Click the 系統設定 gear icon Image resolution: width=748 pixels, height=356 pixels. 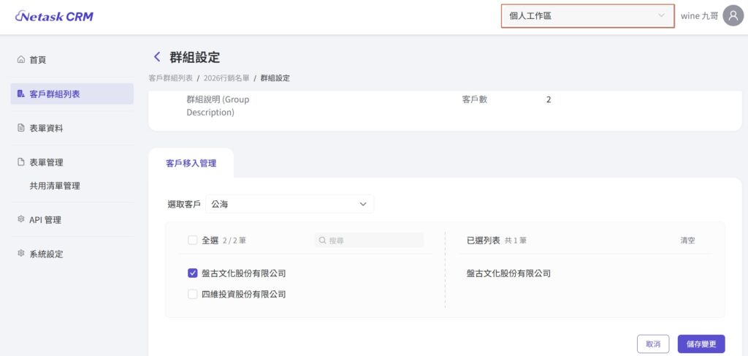21,254
